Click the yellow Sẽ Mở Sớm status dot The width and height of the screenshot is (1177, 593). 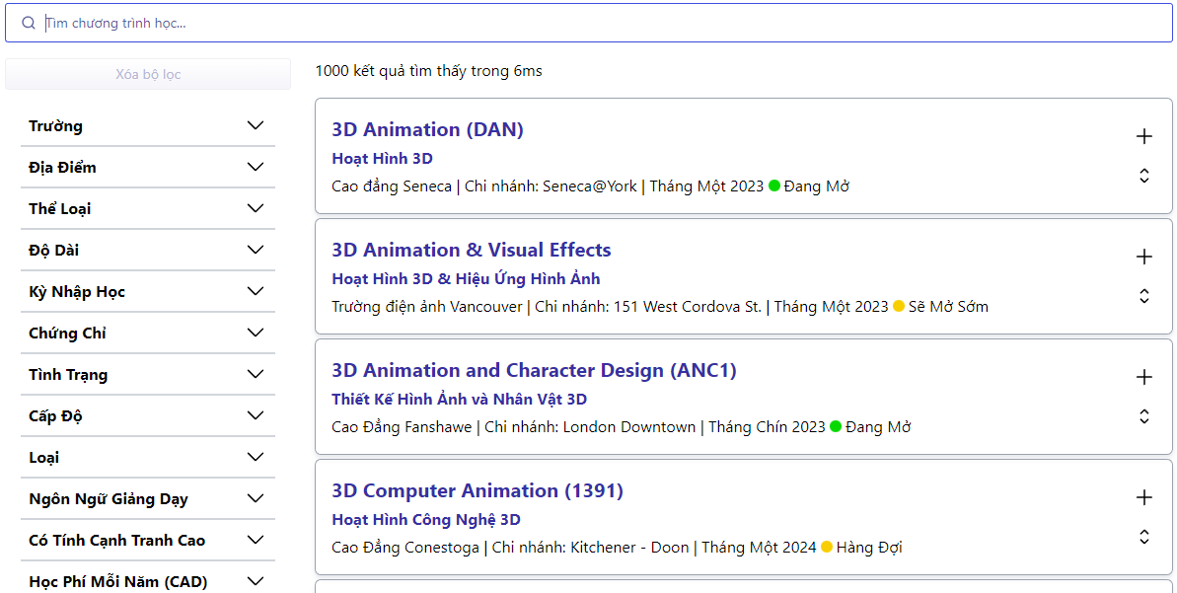coord(899,306)
